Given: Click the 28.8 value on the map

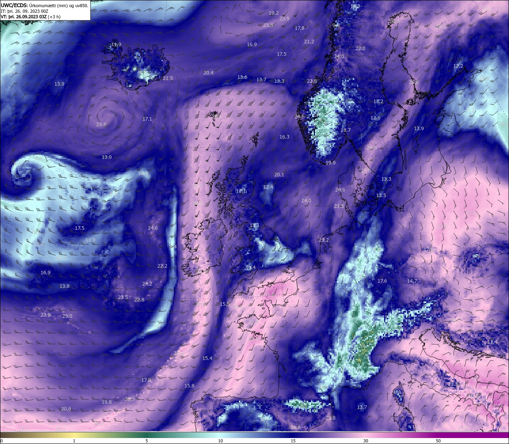Looking at the screenshot, I should pyautogui.click(x=330, y=418).
